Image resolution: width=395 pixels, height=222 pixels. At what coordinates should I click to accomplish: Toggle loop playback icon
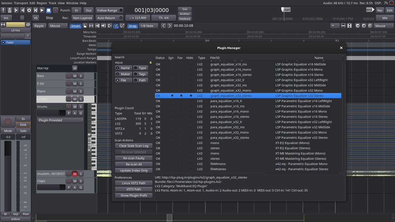[29, 10]
